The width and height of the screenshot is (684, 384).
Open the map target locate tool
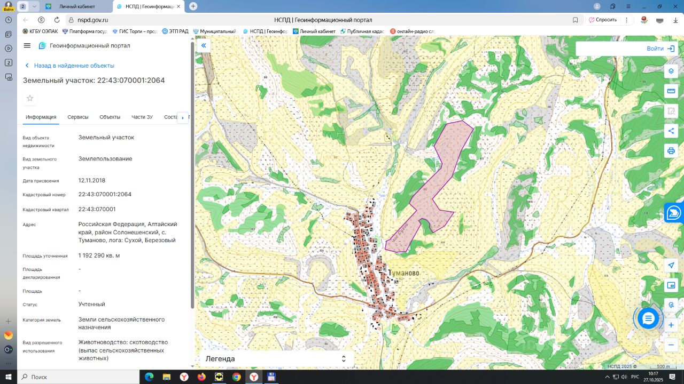tap(671, 305)
